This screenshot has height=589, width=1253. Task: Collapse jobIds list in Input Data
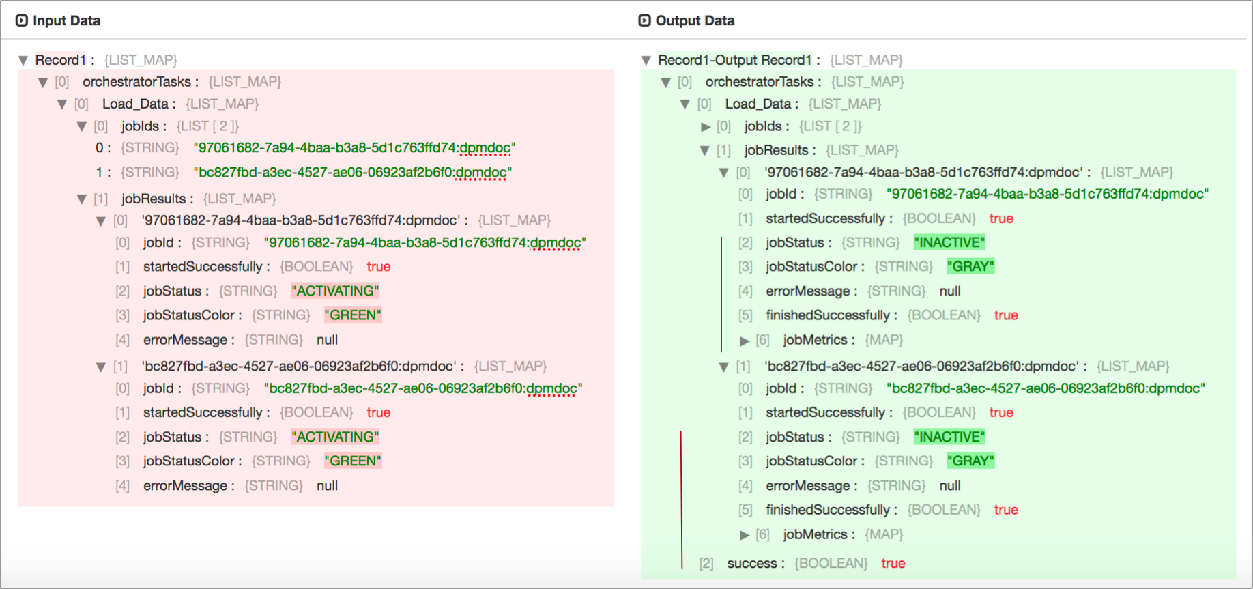tap(82, 127)
